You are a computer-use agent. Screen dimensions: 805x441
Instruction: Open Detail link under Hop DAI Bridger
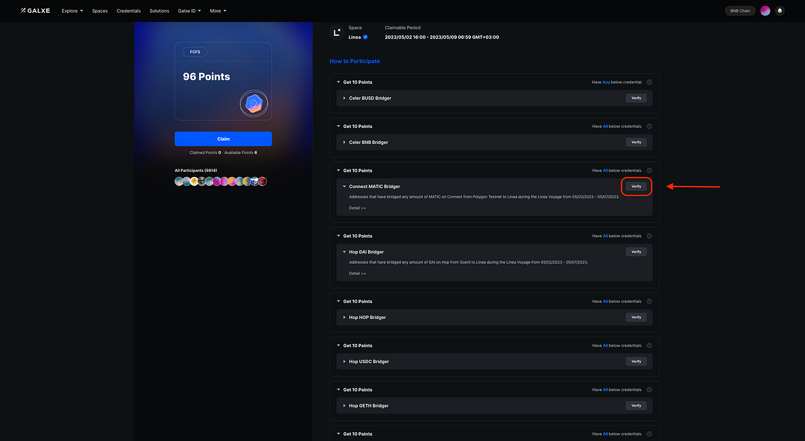click(357, 274)
